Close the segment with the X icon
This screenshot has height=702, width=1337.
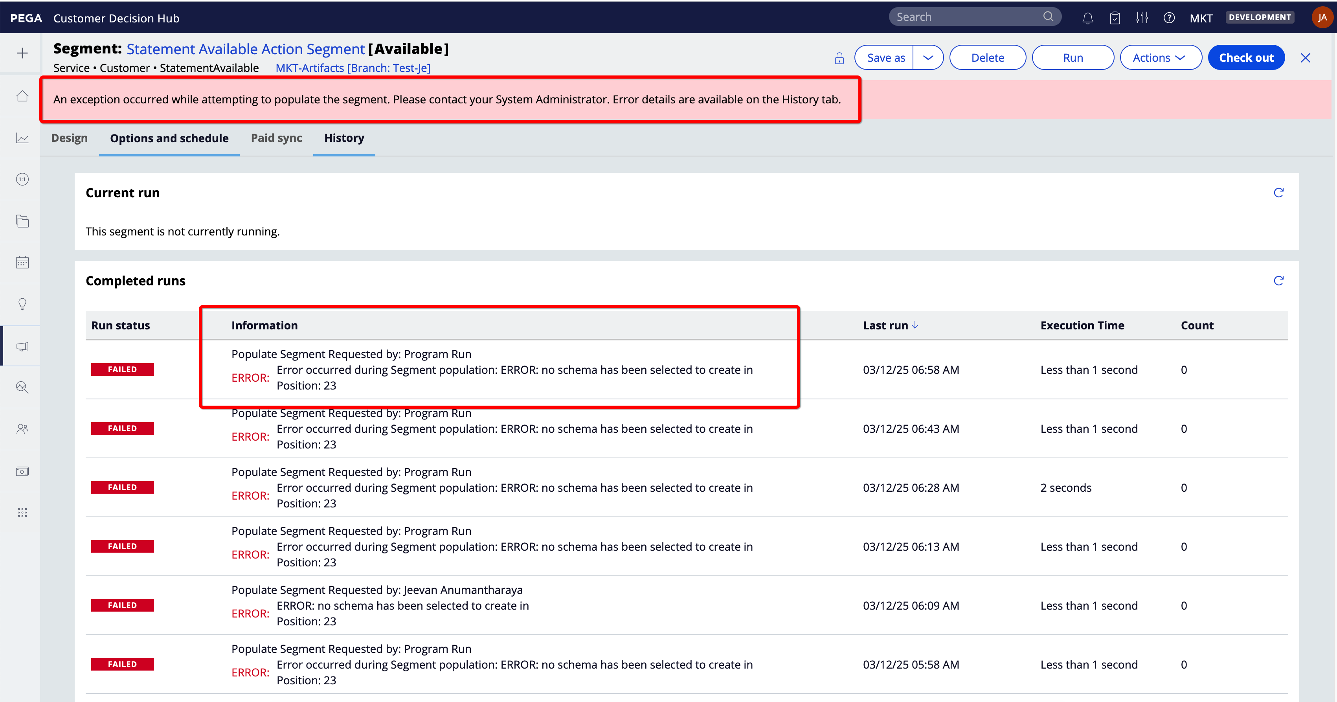click(x=1306, y=58)
